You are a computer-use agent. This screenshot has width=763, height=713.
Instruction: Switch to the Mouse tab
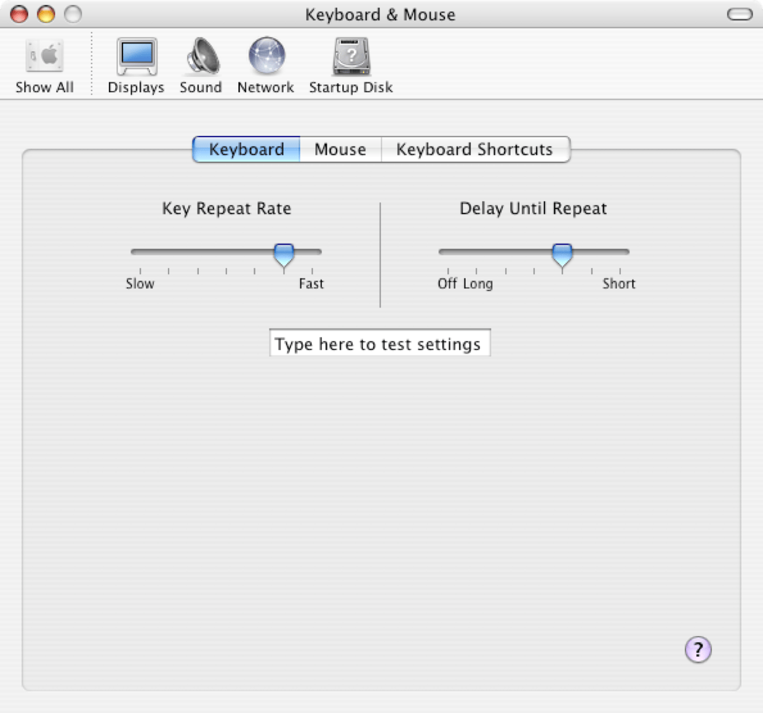click(x=340, y=149)
